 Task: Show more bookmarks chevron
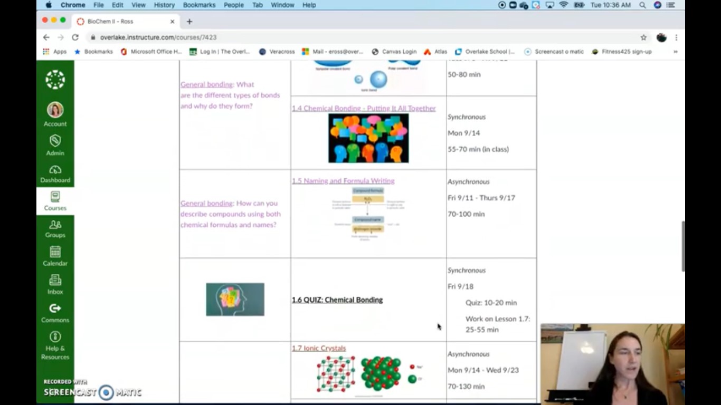point(675,52)
